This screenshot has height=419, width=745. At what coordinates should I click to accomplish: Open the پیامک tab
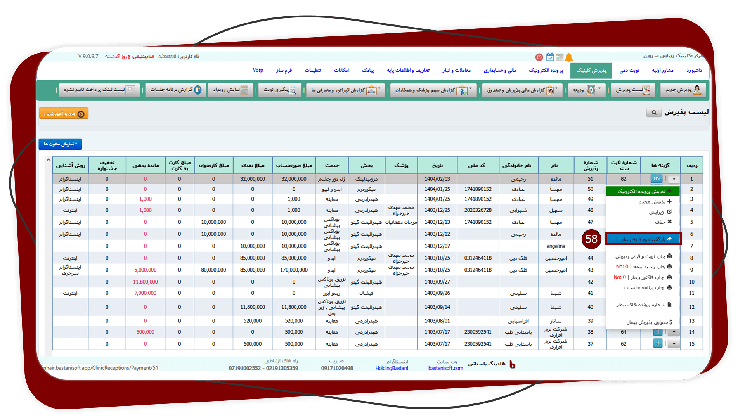click(x=367, y=71)
